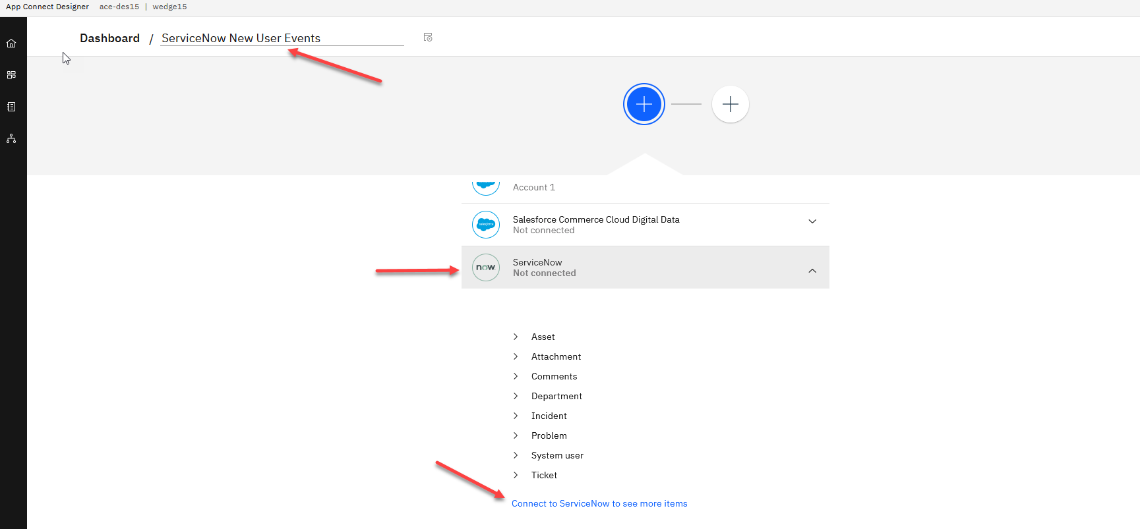This screenshot has width=1140, height=529.
Task: Expand the Ticket object
Action: (x=516, y=475)
